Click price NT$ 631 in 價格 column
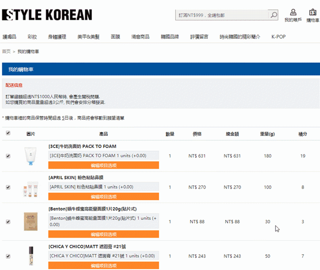The height and width of the screenshot is (270, 320). tap(197, 156)
